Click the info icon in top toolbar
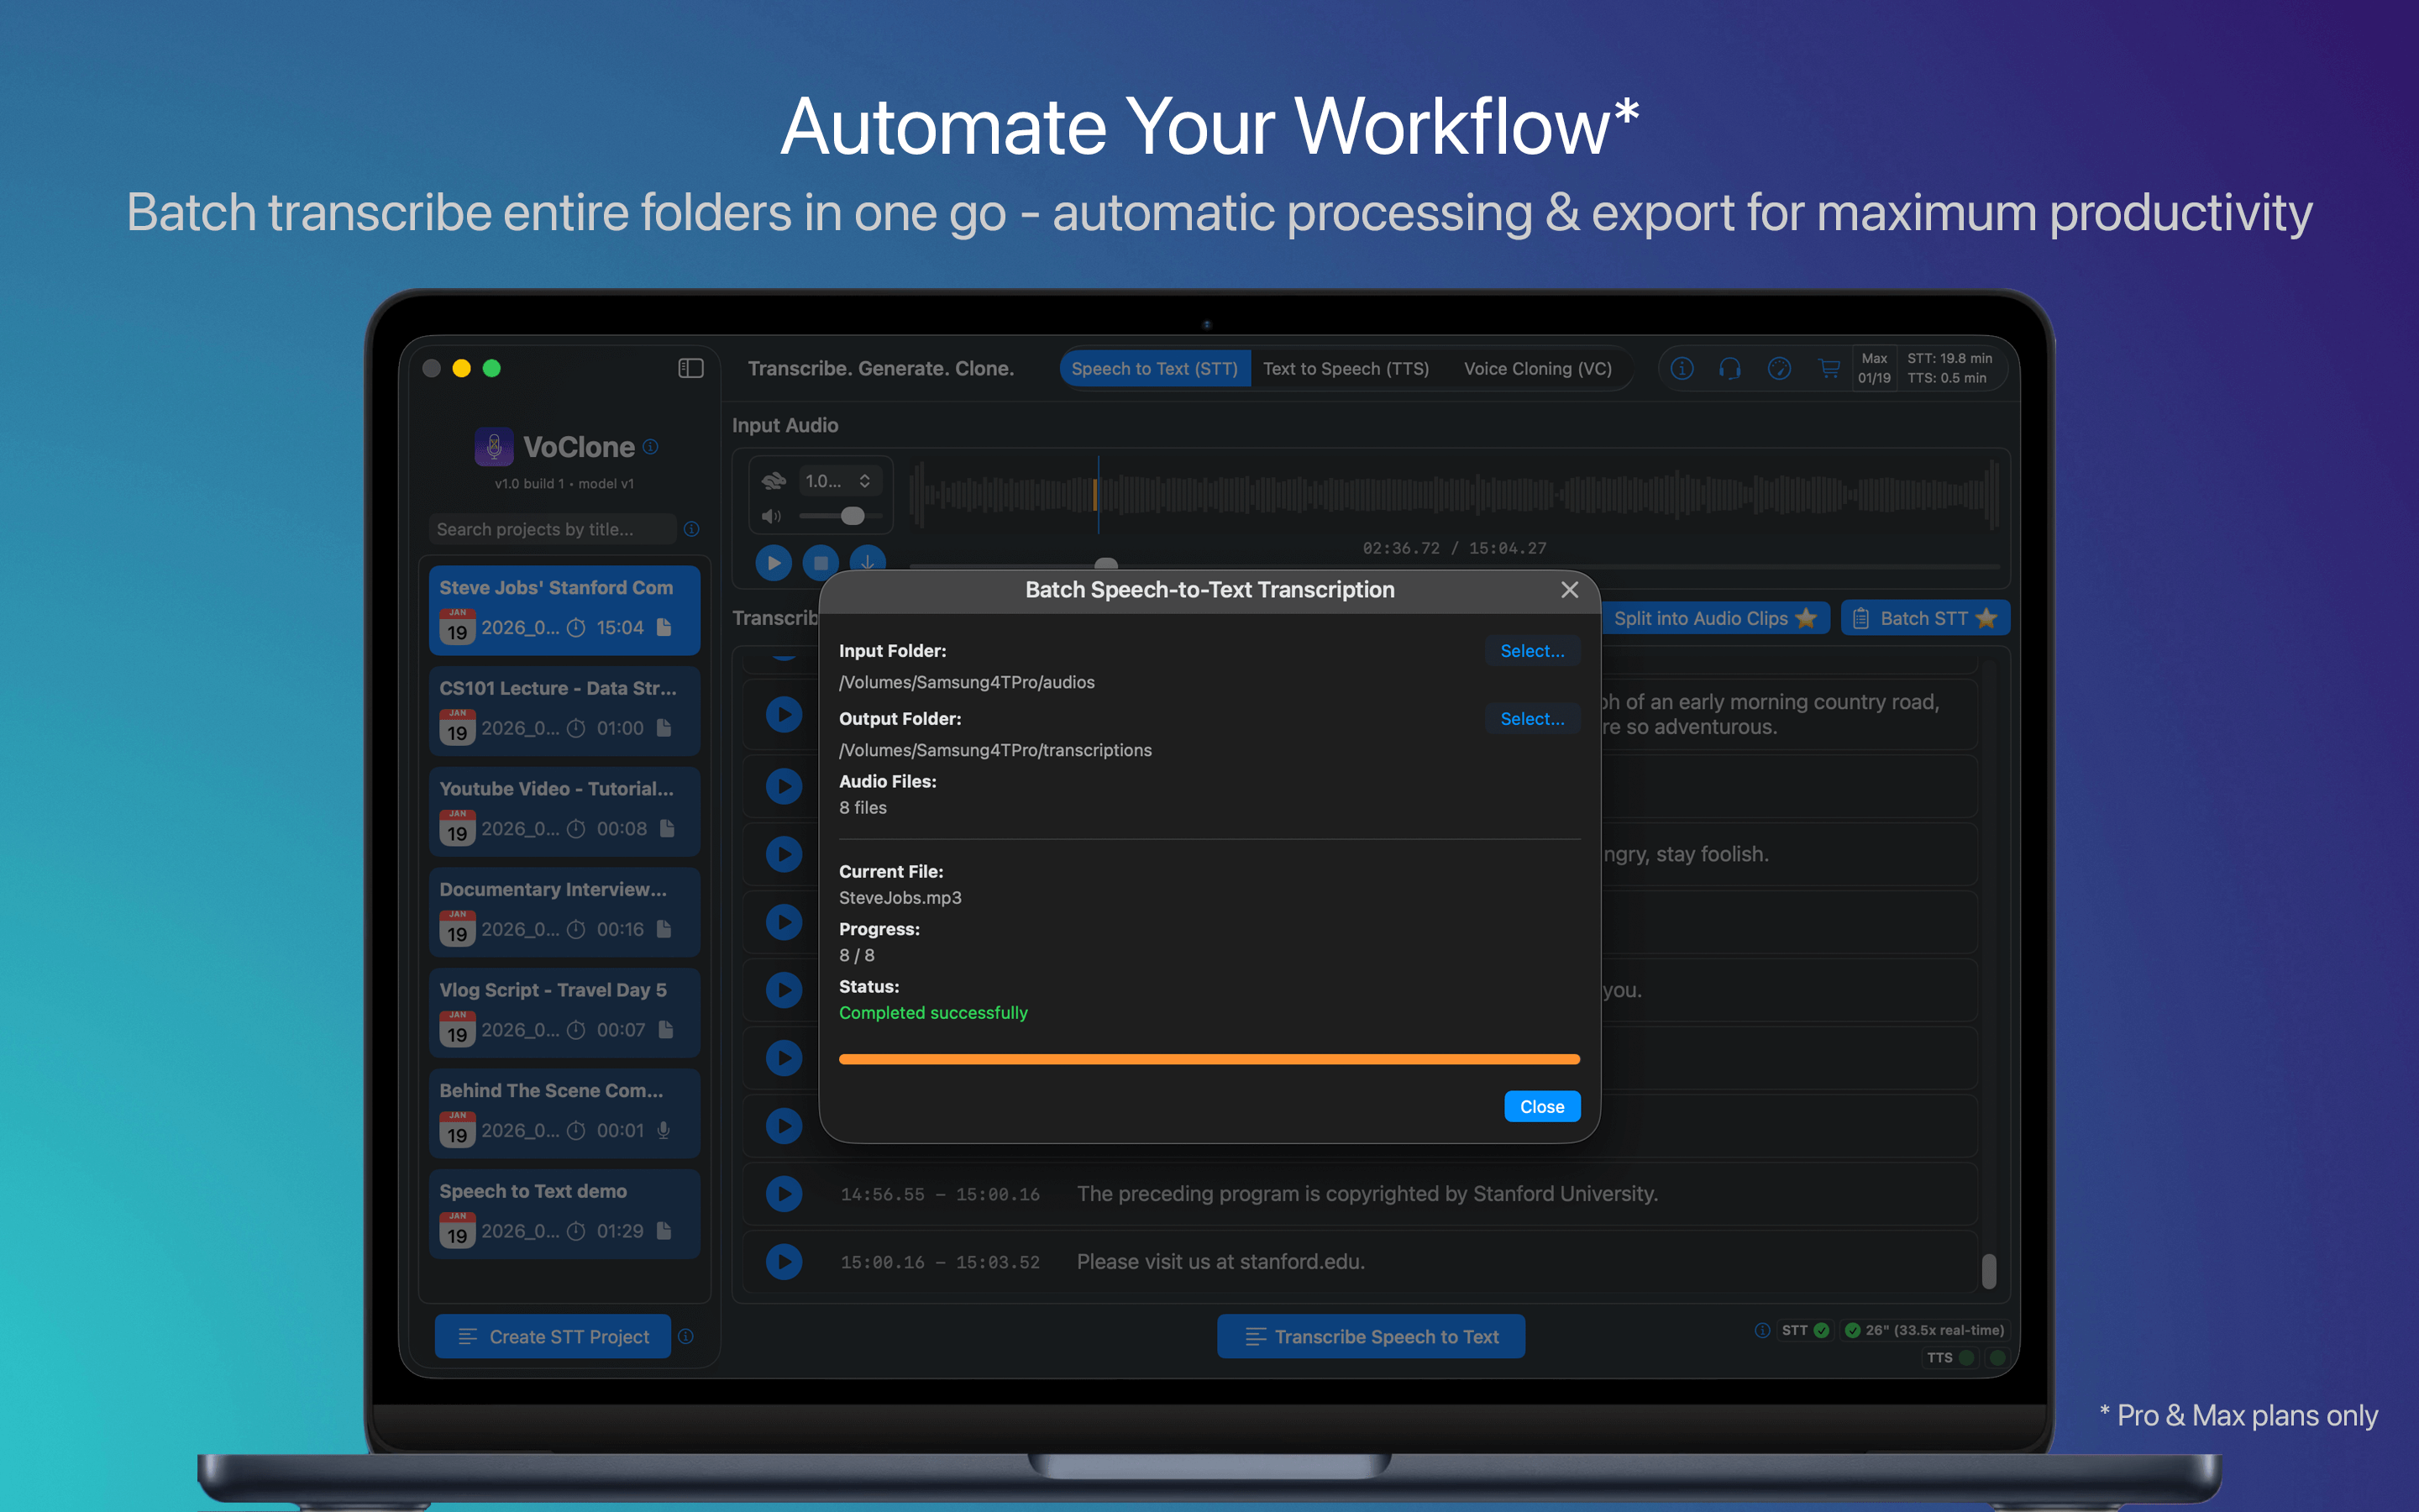This screenshot has width=2419, height=1512. tap(1682, 368)
